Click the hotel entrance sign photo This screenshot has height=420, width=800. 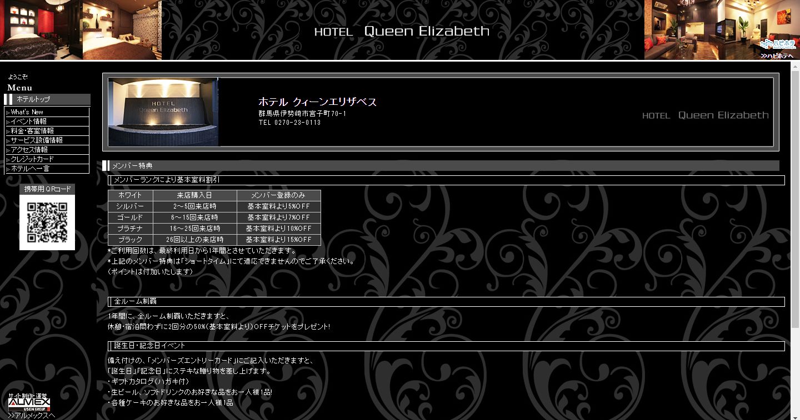163,112
